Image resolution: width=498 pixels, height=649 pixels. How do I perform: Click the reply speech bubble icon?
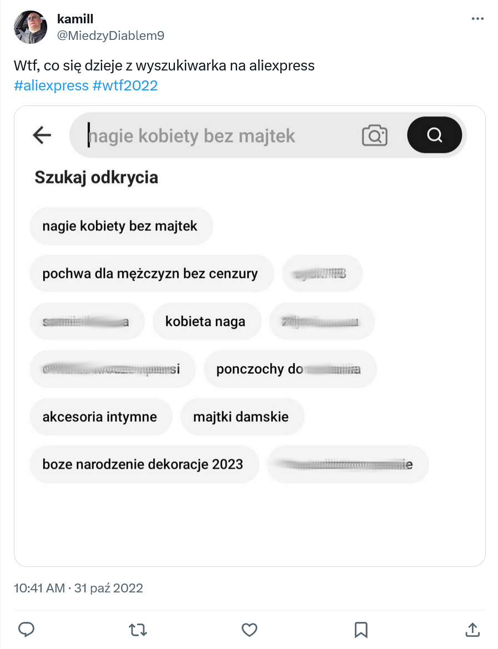[x=27, y=629]
